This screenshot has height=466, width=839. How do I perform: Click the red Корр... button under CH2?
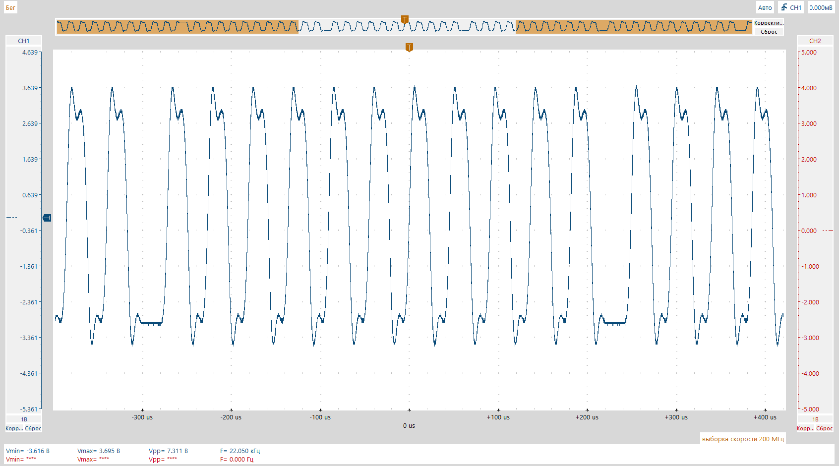tap(805, 428)
